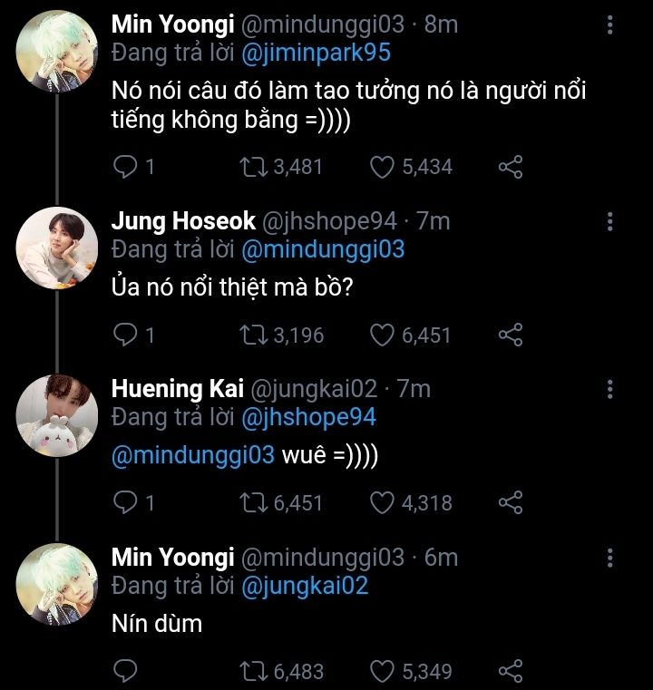Open more options on Jung Hoseok's tweet

coord(609,221)
